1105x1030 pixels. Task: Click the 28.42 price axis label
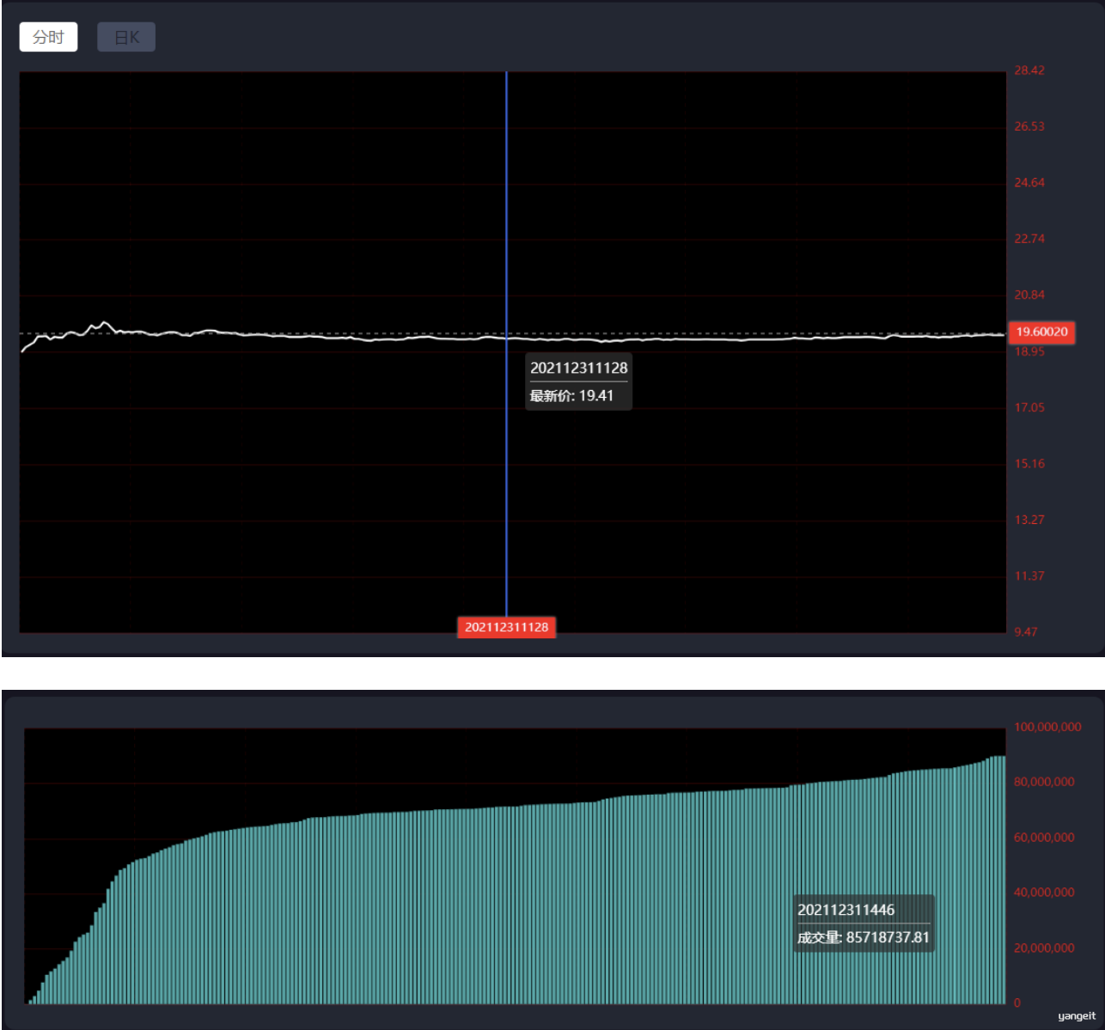coord(1029,70)
